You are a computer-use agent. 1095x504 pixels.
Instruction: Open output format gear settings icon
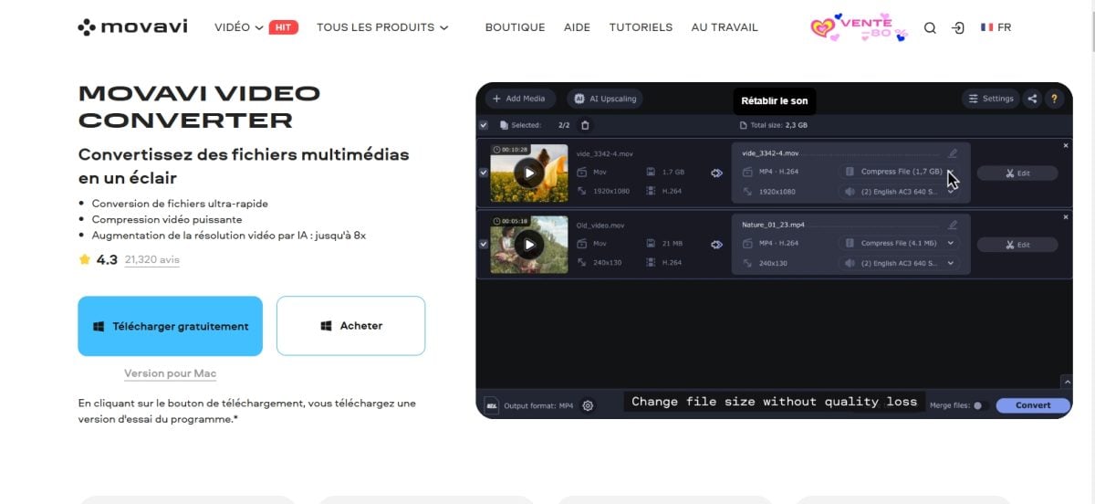[x=588, y=405]
